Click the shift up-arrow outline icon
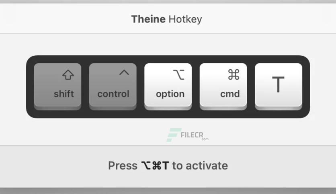Image resolution: width=336 pixels, height=194 pixels. tap(68, 75)
